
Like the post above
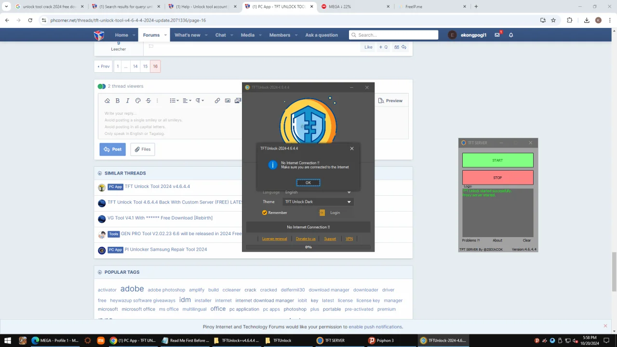pos(368,47)
